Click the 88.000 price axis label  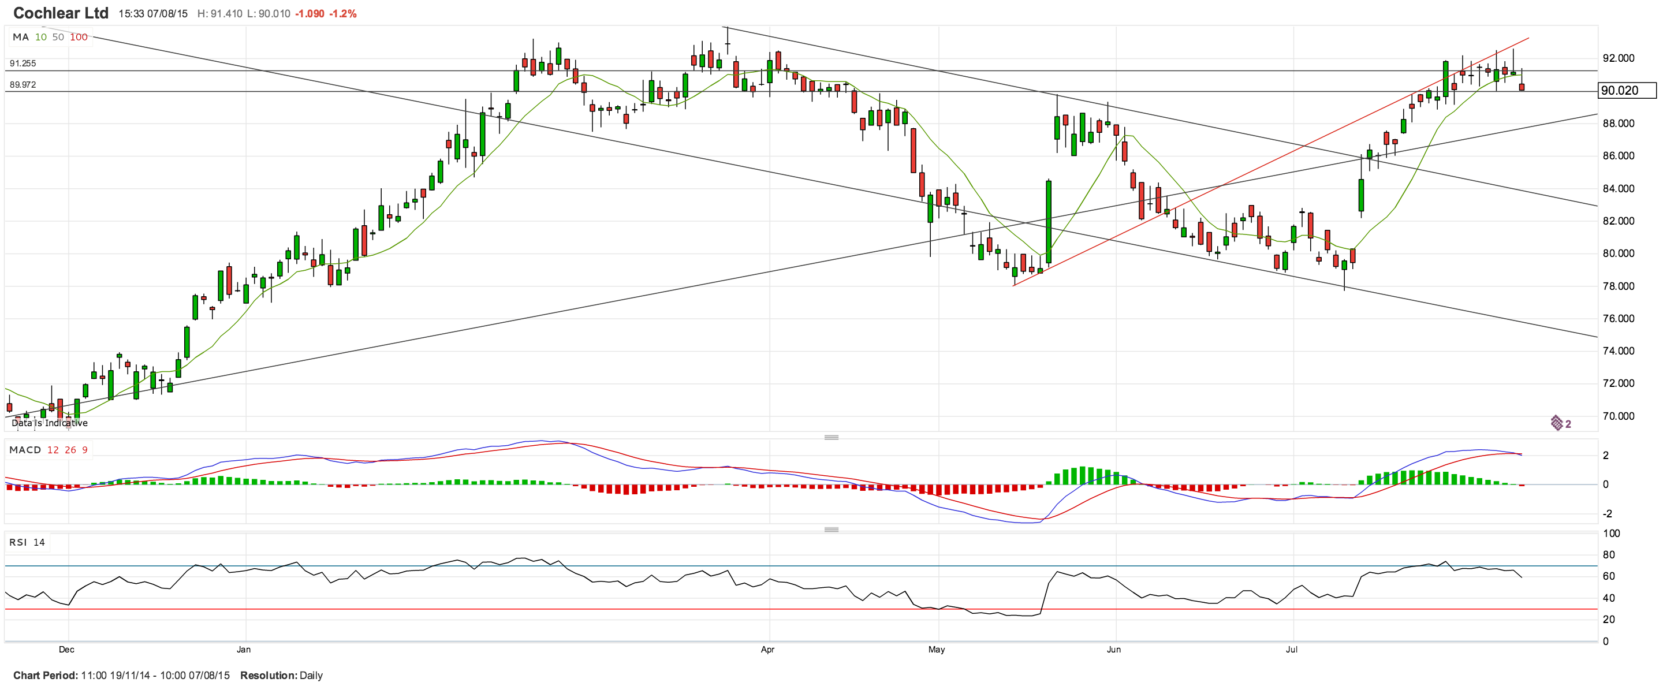(1619, 123)
